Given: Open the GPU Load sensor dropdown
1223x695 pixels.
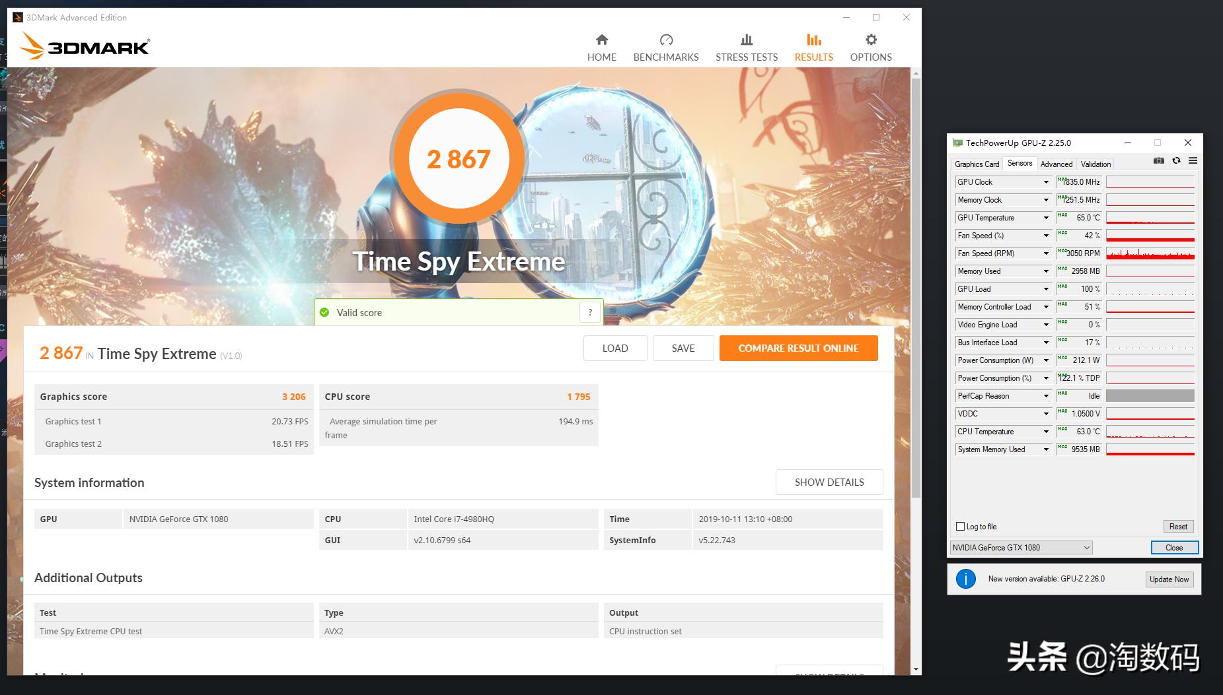Looking at the screenshot, I should point(1046,289).
